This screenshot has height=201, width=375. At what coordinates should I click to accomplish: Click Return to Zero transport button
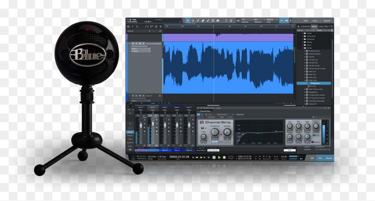208,157
